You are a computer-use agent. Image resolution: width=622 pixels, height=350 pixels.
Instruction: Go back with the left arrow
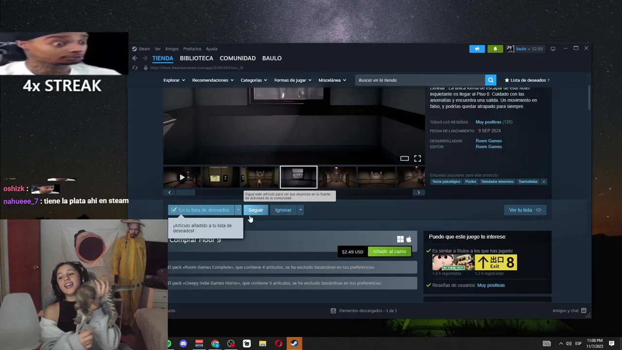135,58
